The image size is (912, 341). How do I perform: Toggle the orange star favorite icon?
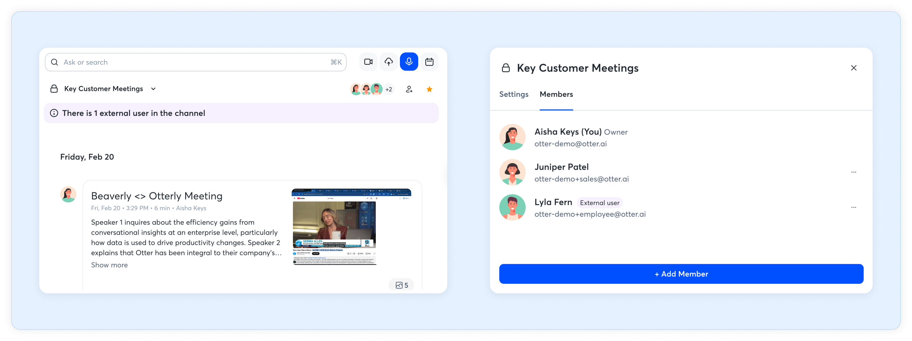[x=429, y=89]
